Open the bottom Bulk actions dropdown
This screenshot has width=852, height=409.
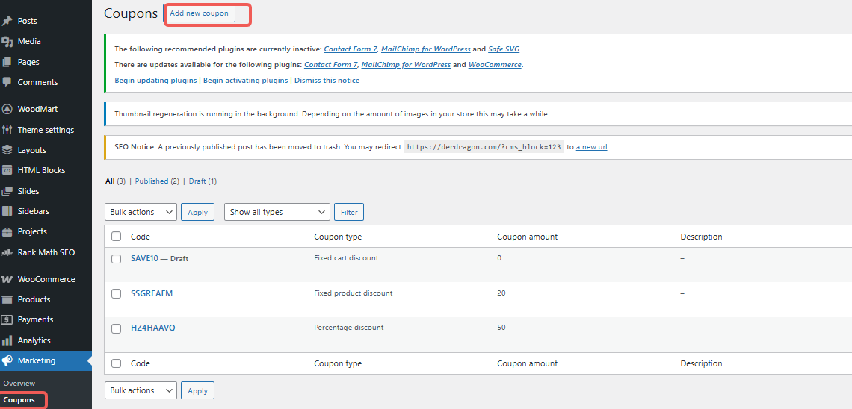pos(141,390)
